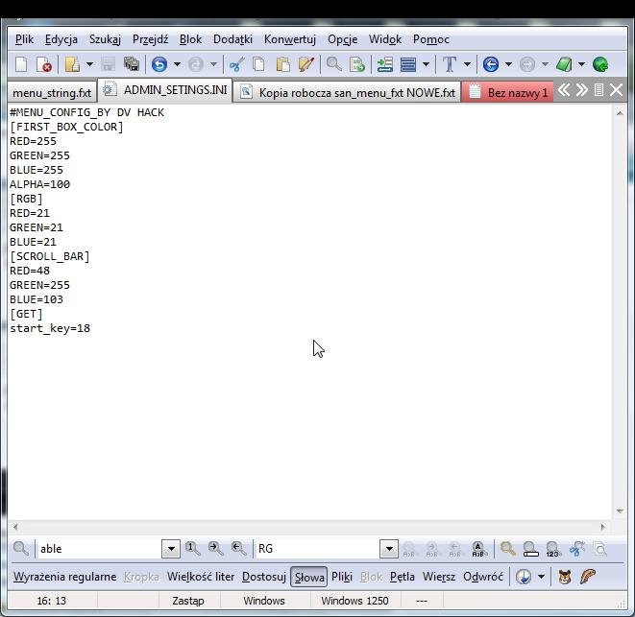Open the Plik menu

(x=24, y=39)
